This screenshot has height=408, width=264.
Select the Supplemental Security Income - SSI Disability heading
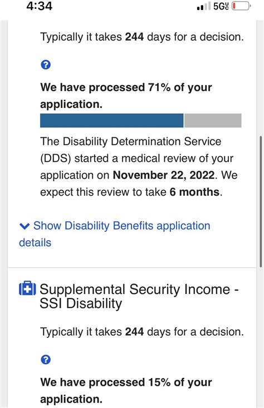tap(139, 296)
